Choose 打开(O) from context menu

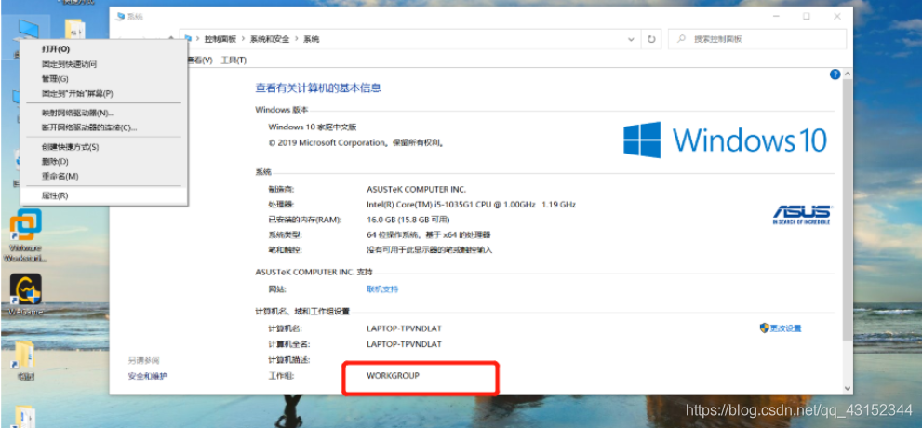103,49
